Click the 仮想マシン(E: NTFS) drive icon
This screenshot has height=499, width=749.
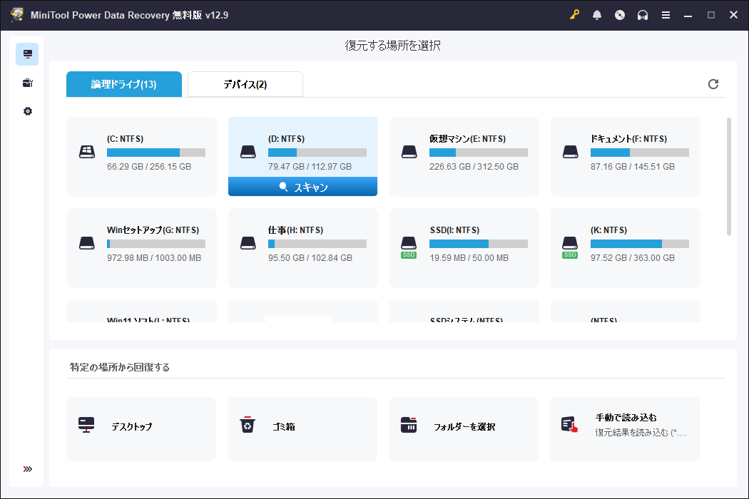pos(409,152)
